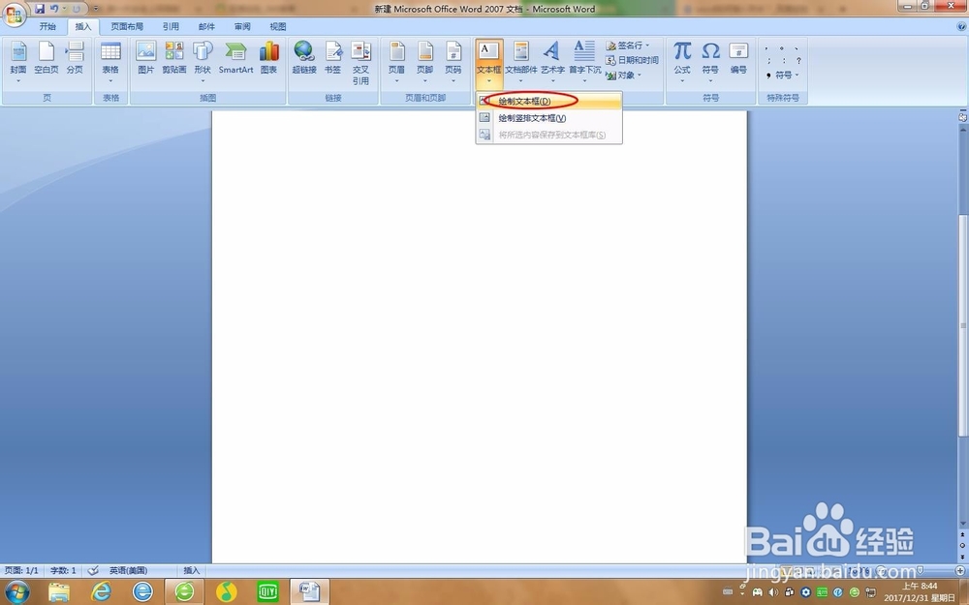The height and width of the screenshot is (605, 969).
Task: Choose draw text box (绘制文本框) menu item
Action: pos(548,101)
